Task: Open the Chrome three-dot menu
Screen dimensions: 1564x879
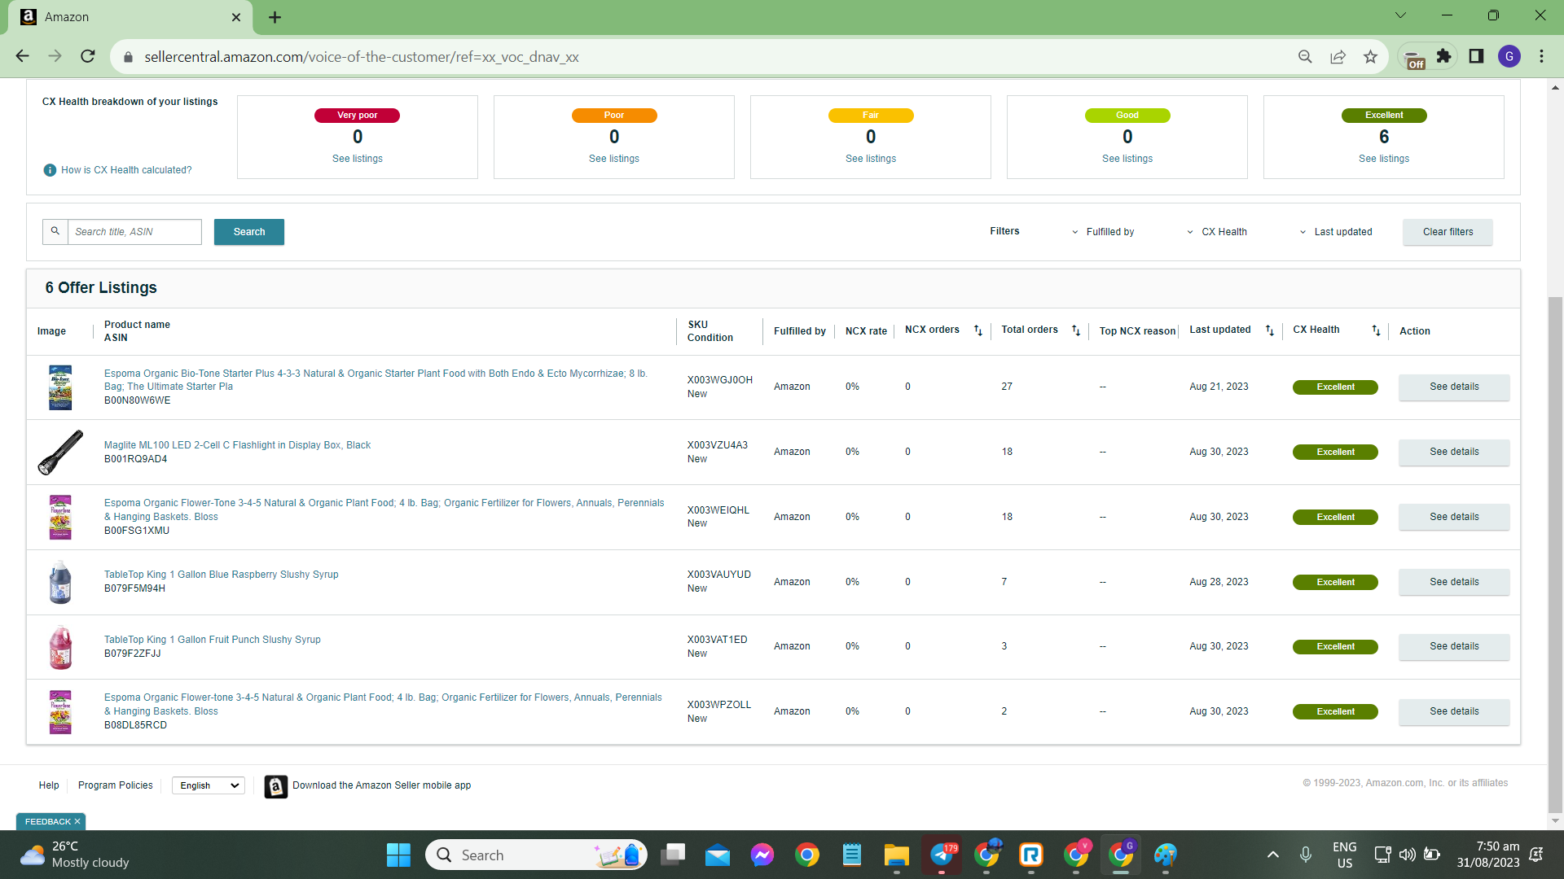Action: pyautogui.click(x=1541, y=56)
